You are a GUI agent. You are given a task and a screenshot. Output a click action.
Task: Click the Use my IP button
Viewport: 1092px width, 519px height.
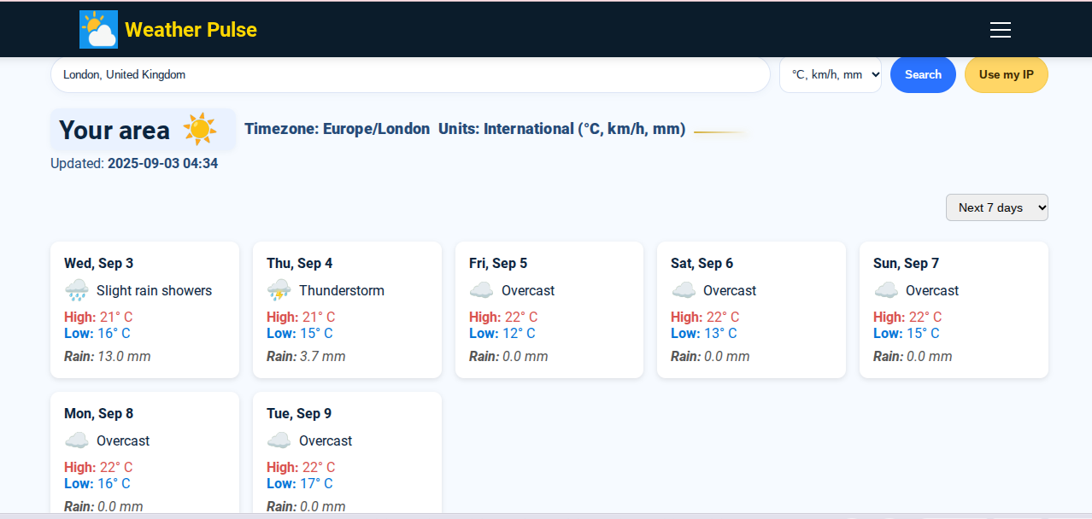[1006, 74]
